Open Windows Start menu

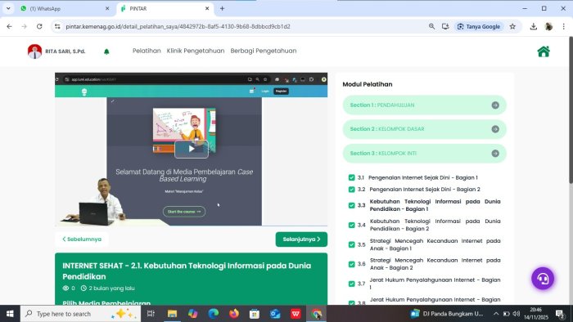pos(10,314)
